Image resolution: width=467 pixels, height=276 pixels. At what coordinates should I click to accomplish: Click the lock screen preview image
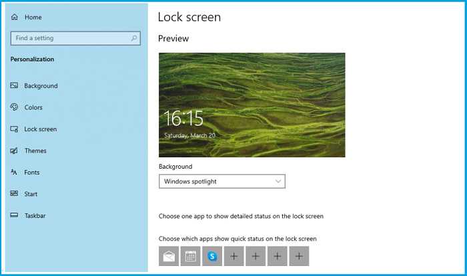coord(252,105)
